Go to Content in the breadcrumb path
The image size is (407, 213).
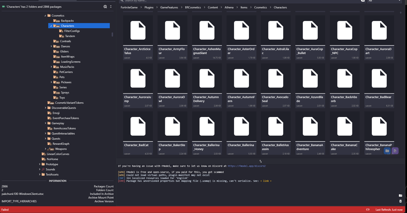coord(213,7)
